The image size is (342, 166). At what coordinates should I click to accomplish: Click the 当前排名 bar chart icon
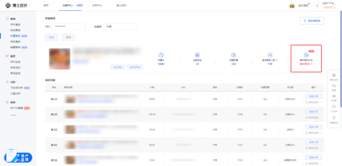coord(197,55)
